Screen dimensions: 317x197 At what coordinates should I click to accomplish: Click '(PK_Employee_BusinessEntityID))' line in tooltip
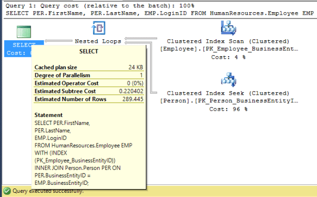point(75,160)
